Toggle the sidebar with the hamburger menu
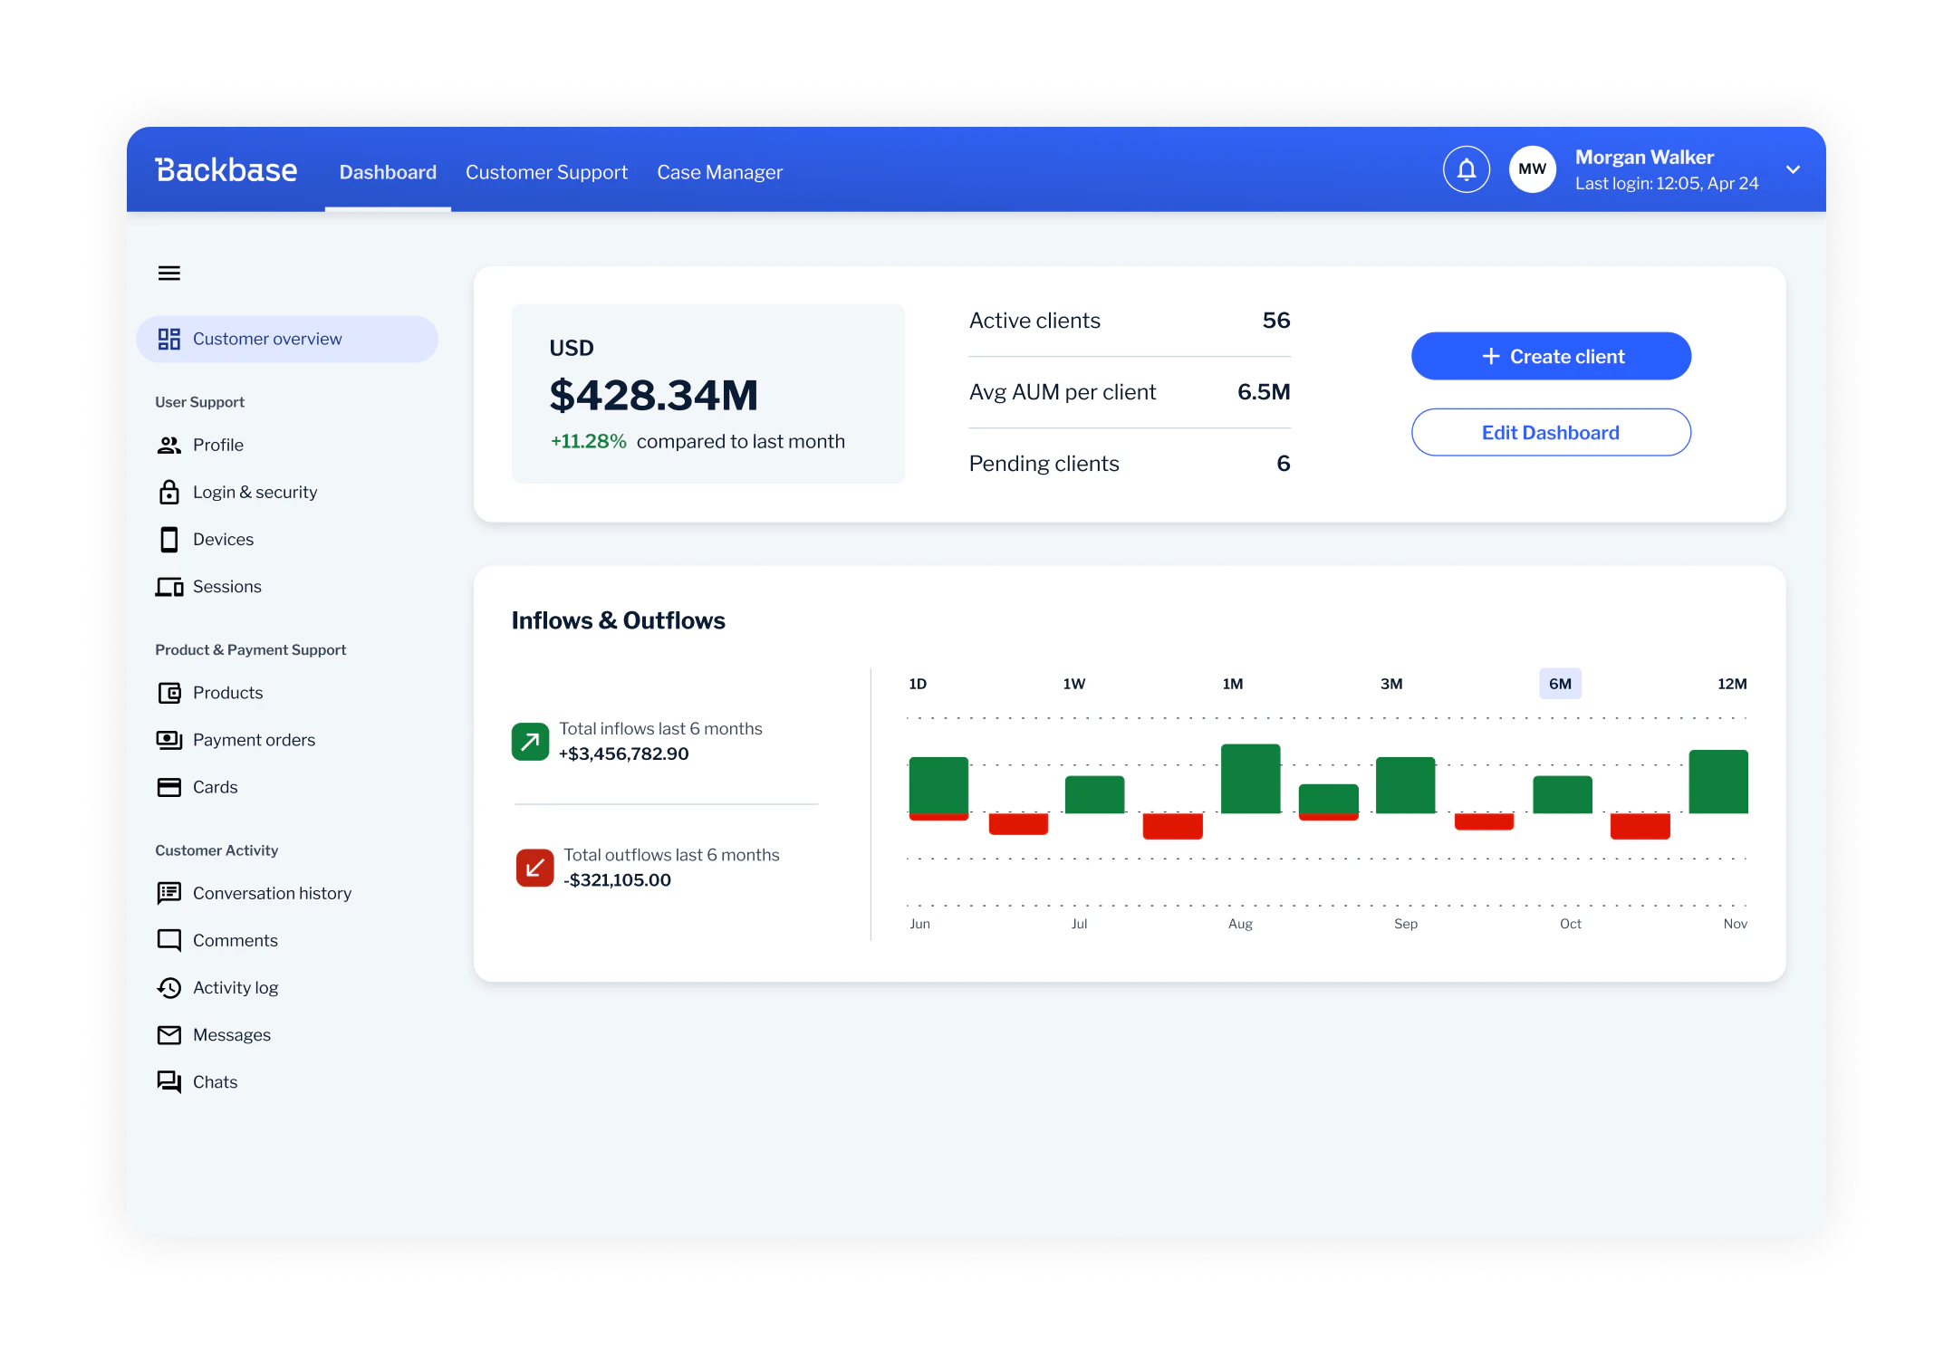The height and width of the screenshot is (1363, 1953). click(x=169, y=273)
